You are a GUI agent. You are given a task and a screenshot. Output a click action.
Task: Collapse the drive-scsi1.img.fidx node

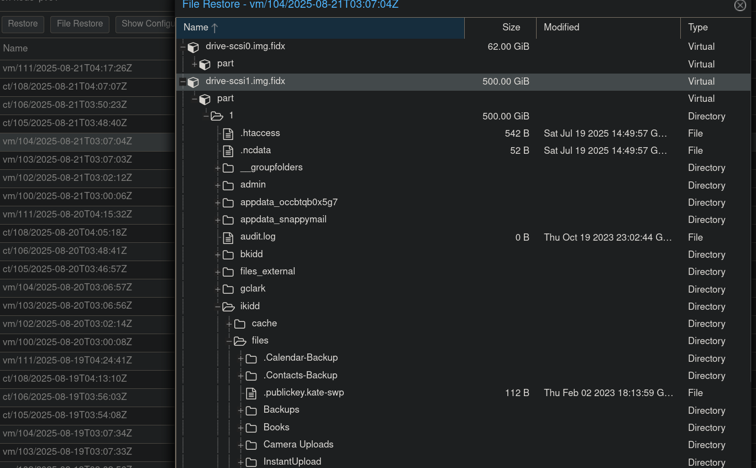[182, 82]
